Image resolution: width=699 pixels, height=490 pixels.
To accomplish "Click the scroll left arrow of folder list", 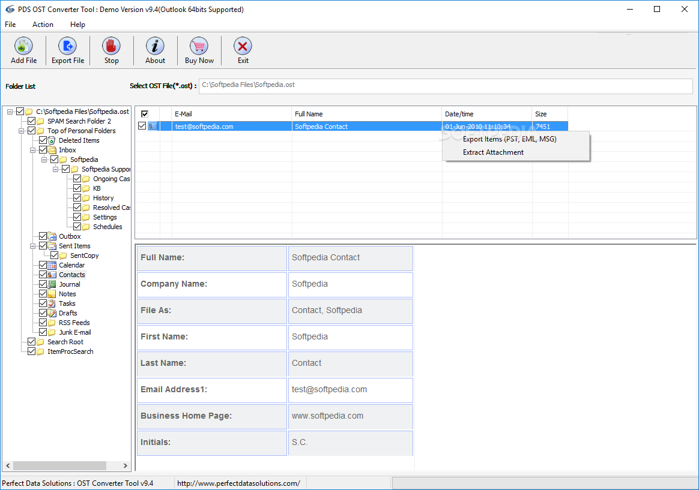I will [8, 465].
